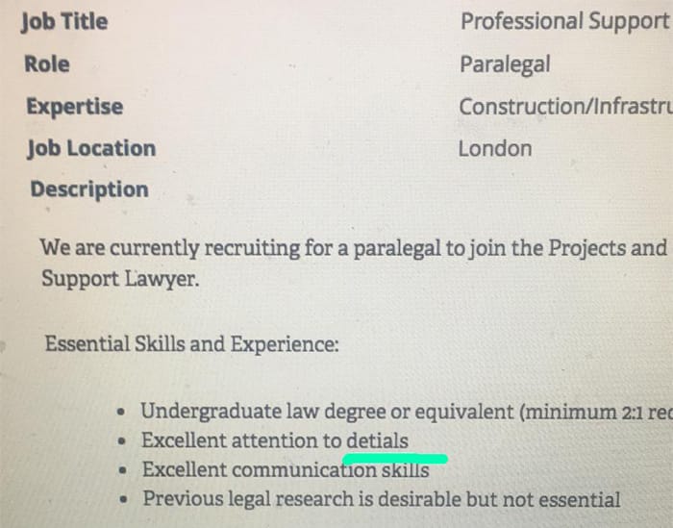
Task: Click the 'We are currently recruiting' sentence
Action: tap(354, 248)
